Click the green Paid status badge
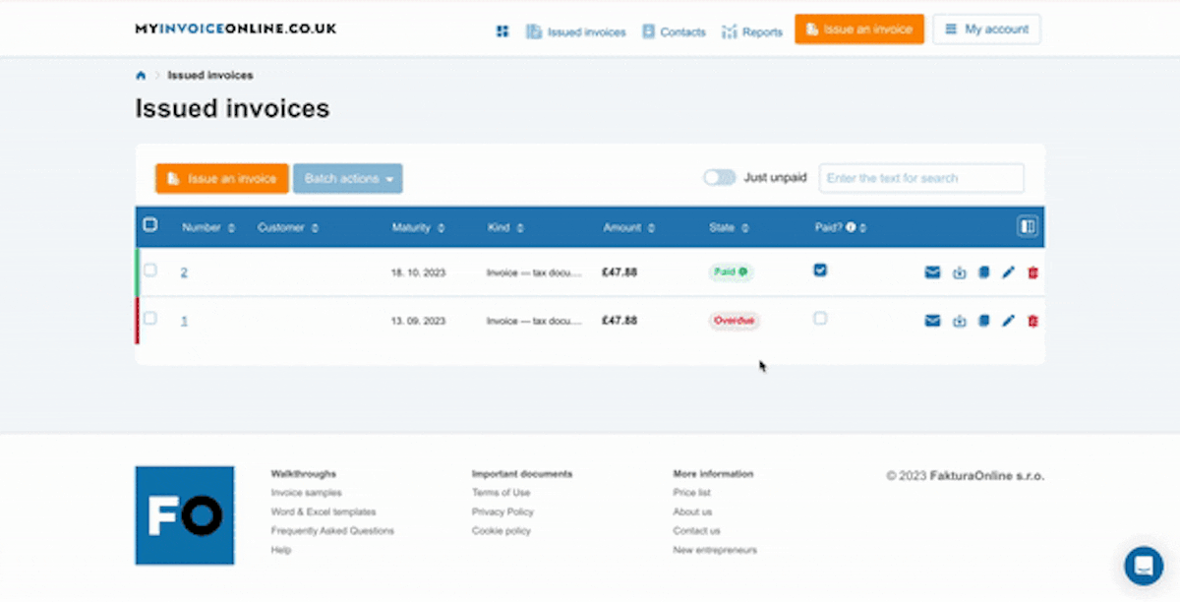Viewport: 1180px width, 602px height. coord(731,272)
